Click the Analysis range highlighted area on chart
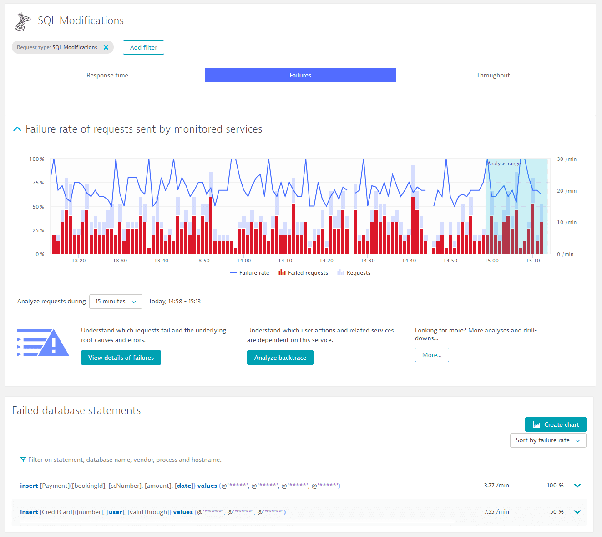602x537 pixels. [x=516, y=206]
